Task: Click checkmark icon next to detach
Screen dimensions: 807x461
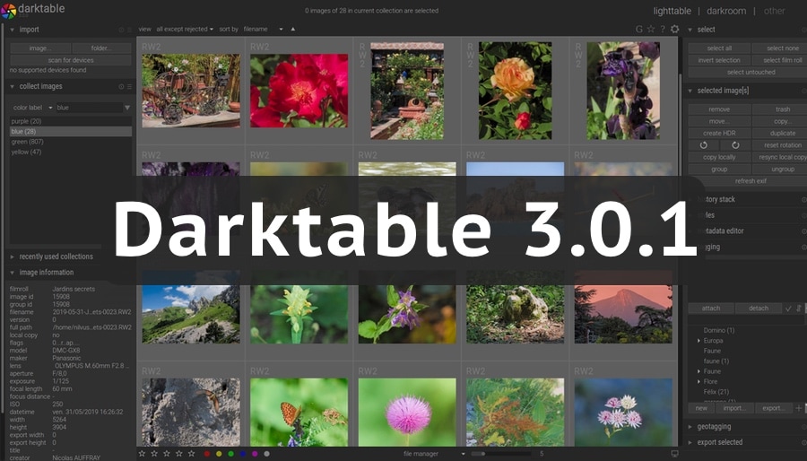Action: (x=788, y=309)
